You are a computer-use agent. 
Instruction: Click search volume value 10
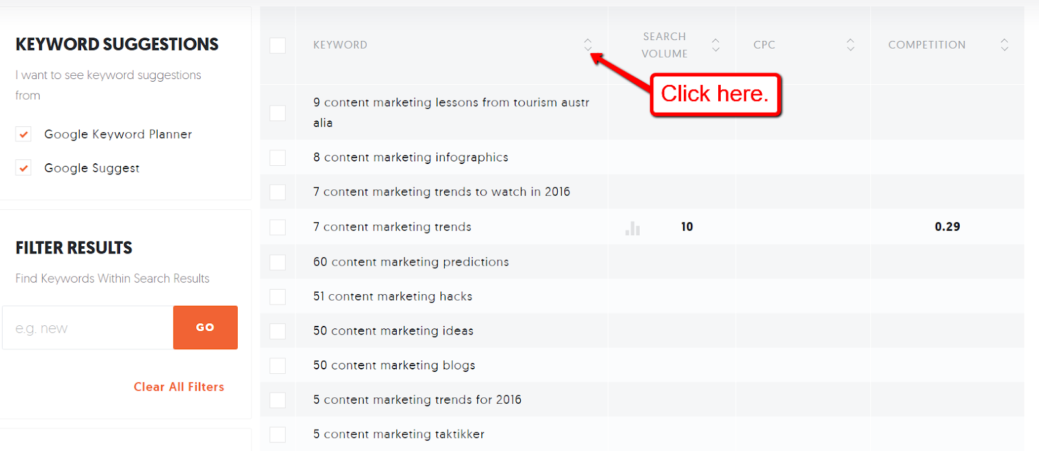coord(687,227)
